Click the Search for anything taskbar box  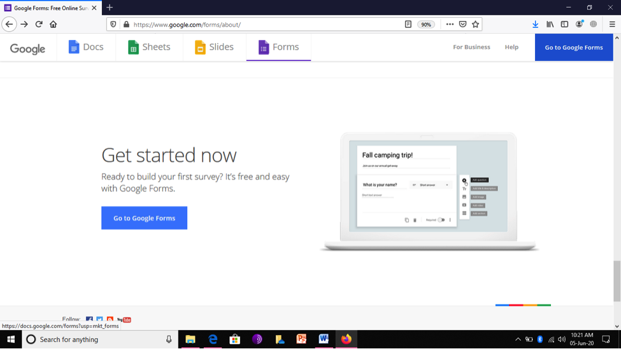pyautogui.click(x=100, y=339)
